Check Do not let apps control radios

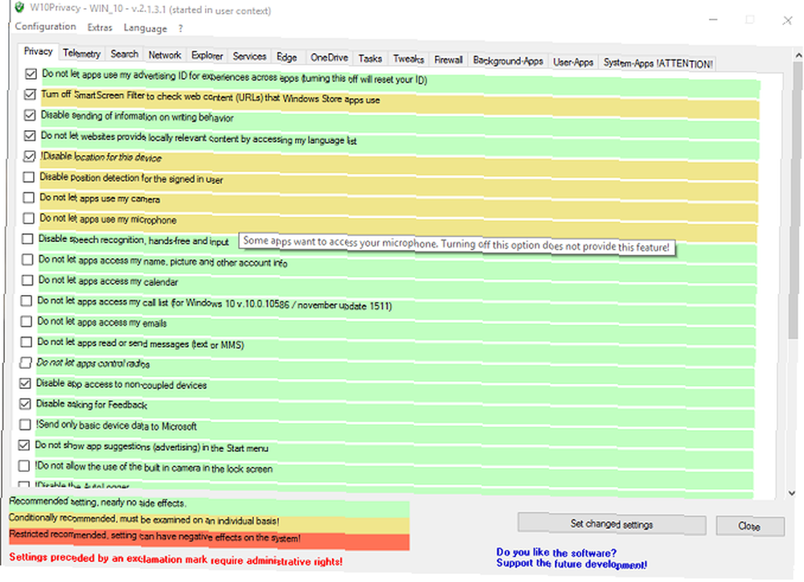[x=26, y=363]
